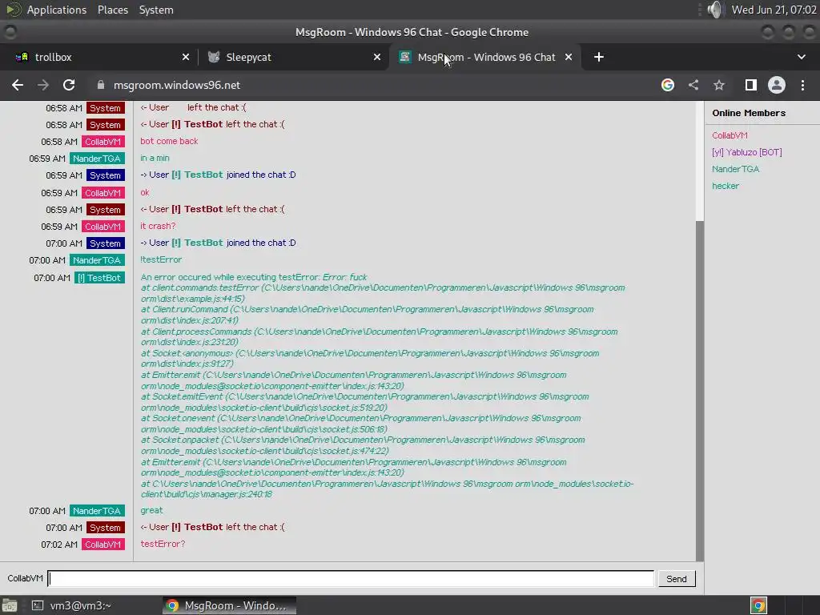
Task: Click the lock icon in address bar
Action: pos(101,85)
